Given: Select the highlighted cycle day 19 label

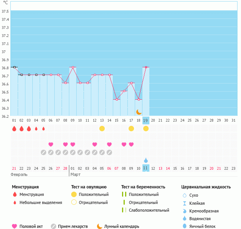Looking at the screenshot, I should click(x=146, y=120).
